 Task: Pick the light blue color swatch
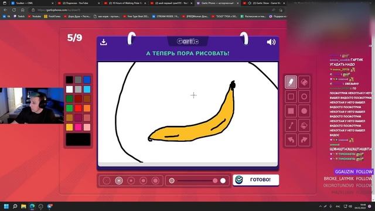click(87, 89)
